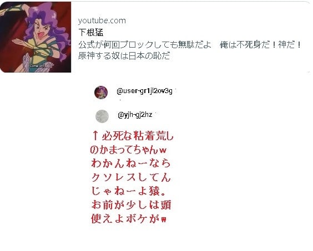
Task: Click the red upward arrow symbol
Action: (x=95, y=135)
